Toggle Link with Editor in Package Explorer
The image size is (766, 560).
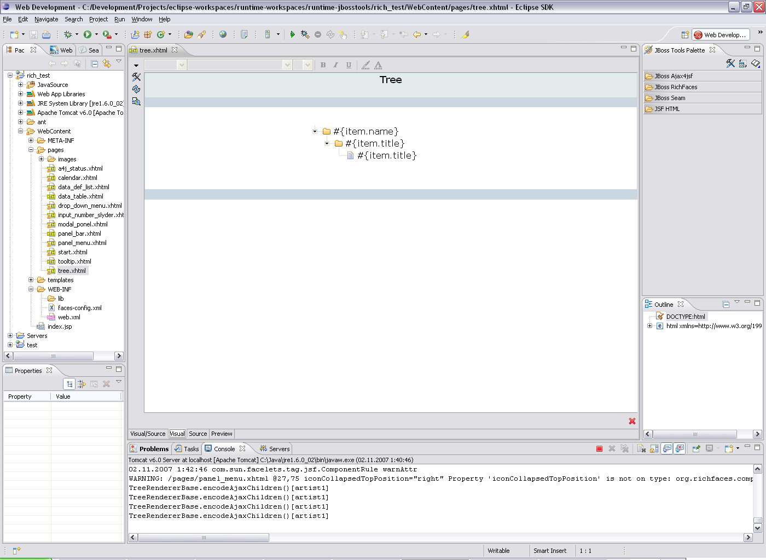point(107,63)
